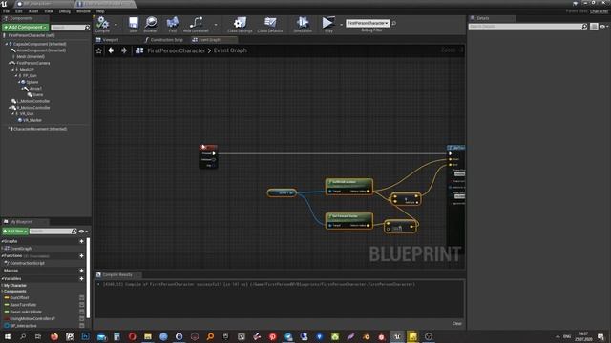Click the Details property matrix grid icon

point(594,27)
